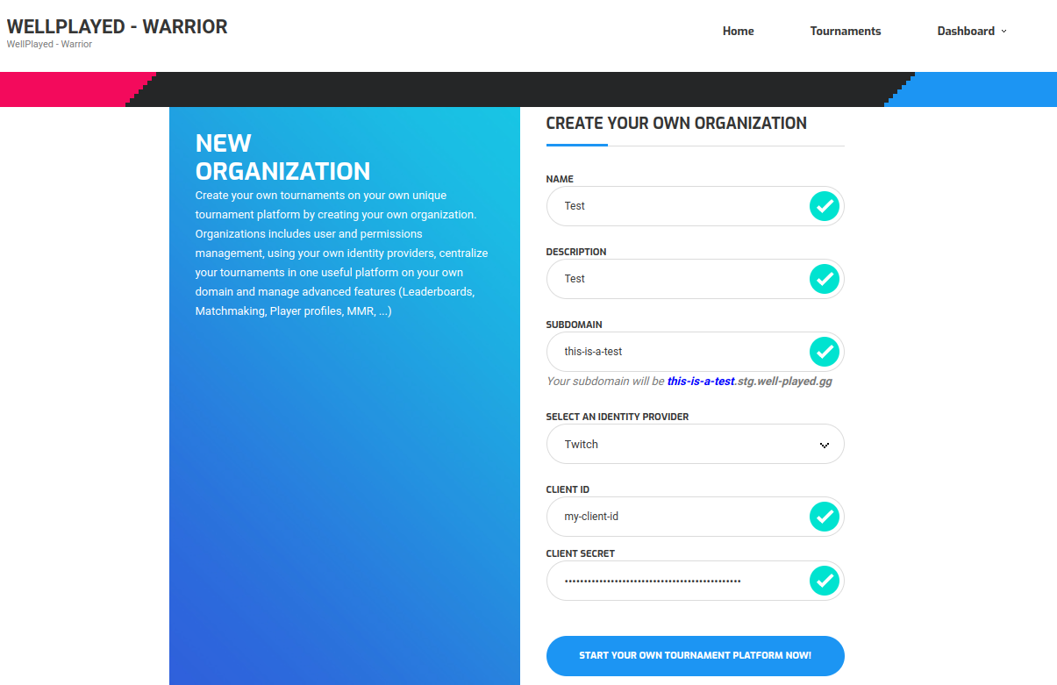
Task: Click the Client ID validation checkmark
Action: (x=824, y=517)
